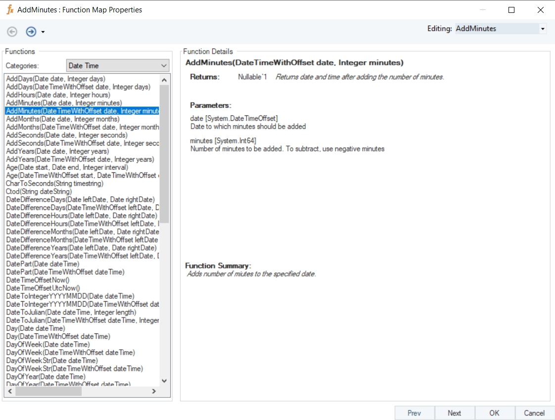Click the back navigation arrow icon
555x420 pixels.
click(x=12, y=32)
